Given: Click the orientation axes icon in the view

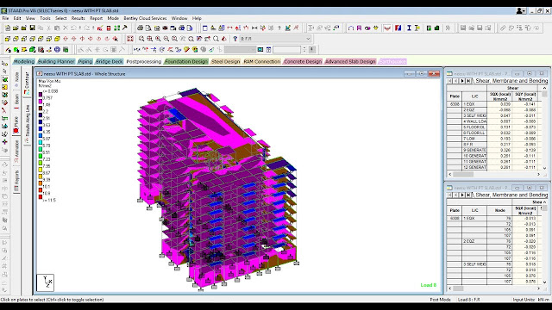Looking at the screenshot, I should coord(46,282).
